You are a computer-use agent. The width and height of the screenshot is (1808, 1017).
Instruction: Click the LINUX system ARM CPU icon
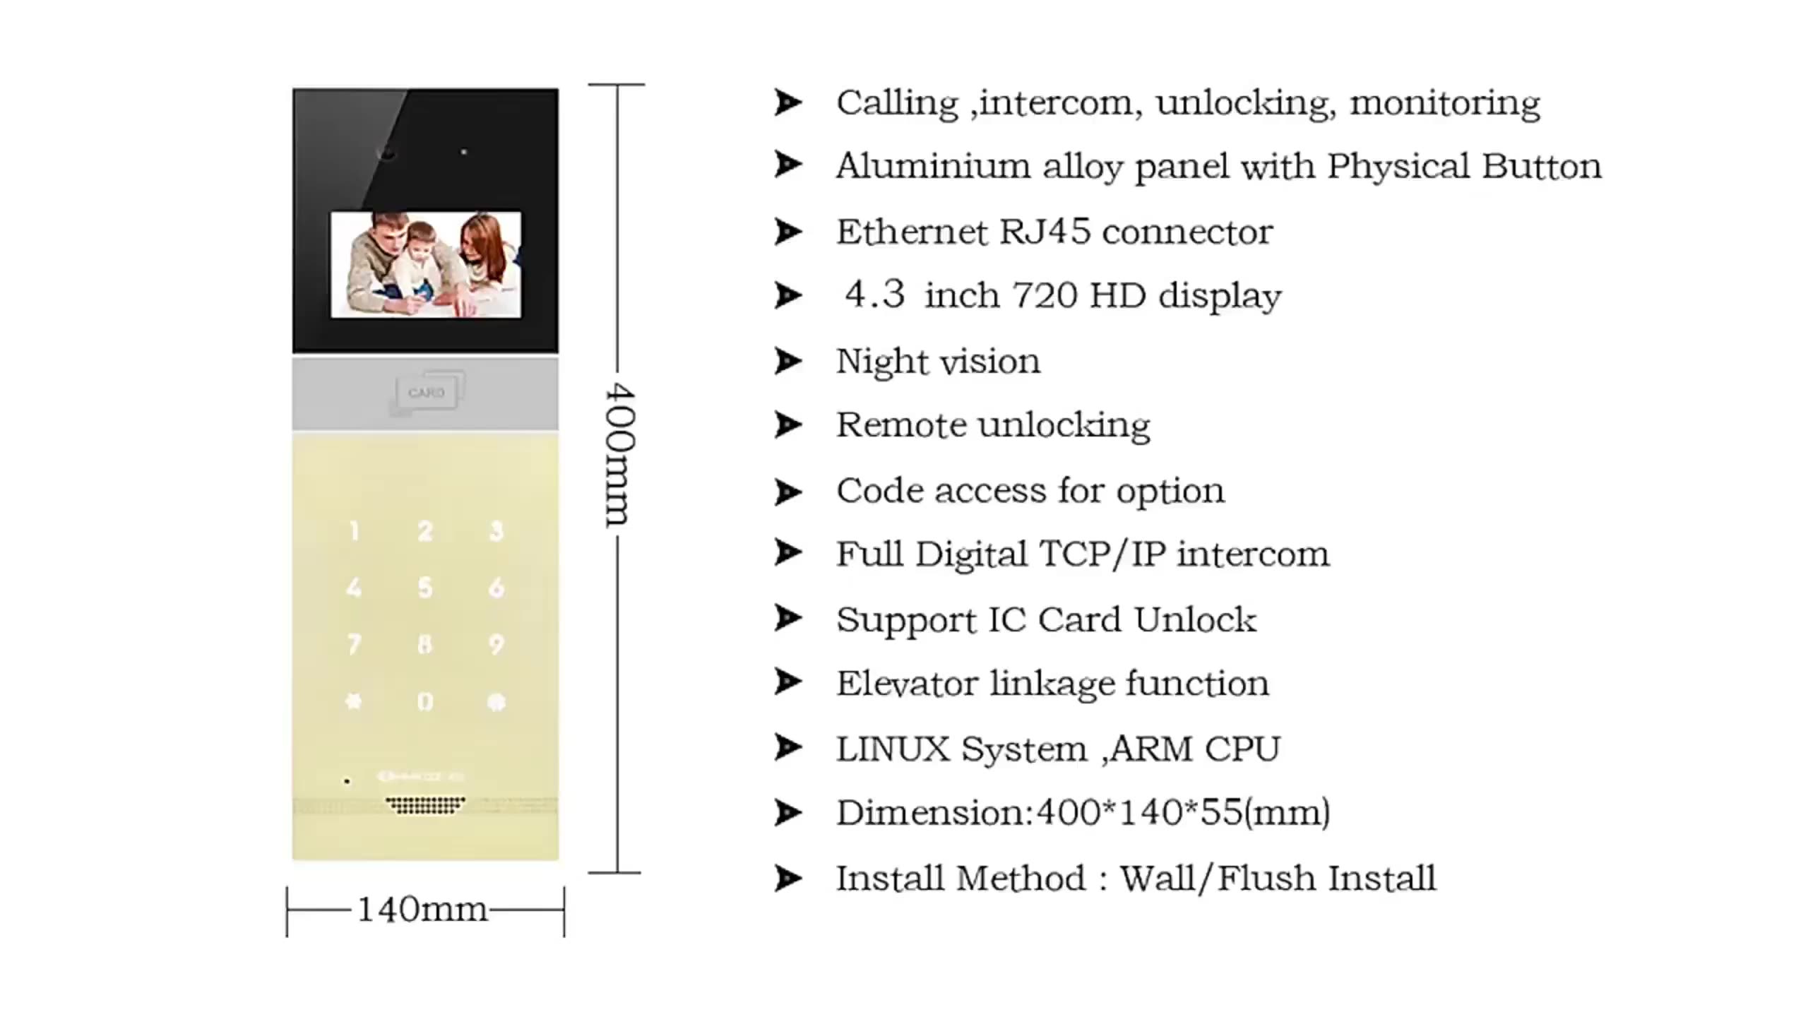tap(790, 747)
